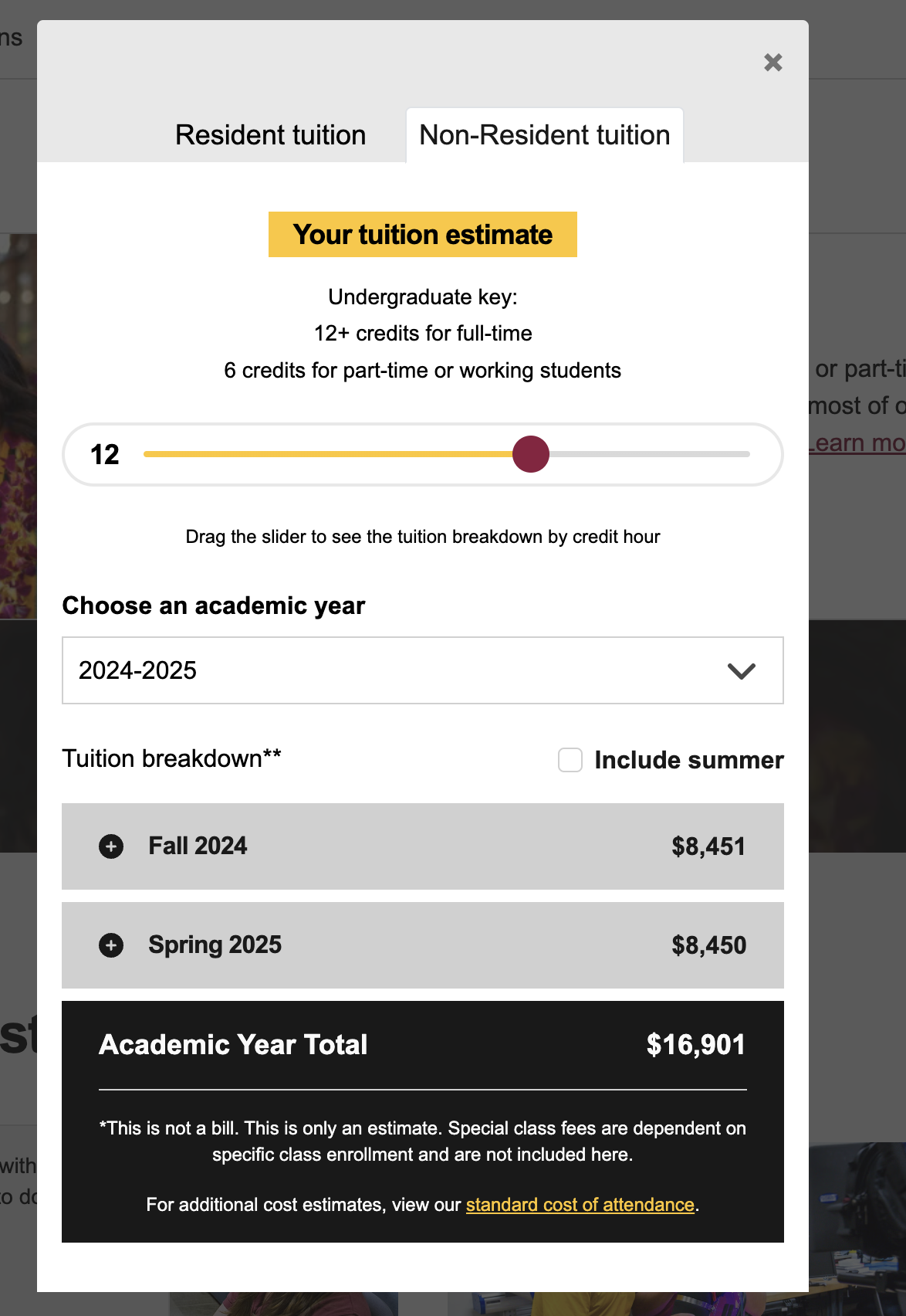The width and height of the screenshot is (906, 1316).
Task: Click the partially visible Learn more link
Action: pos(857,443)
